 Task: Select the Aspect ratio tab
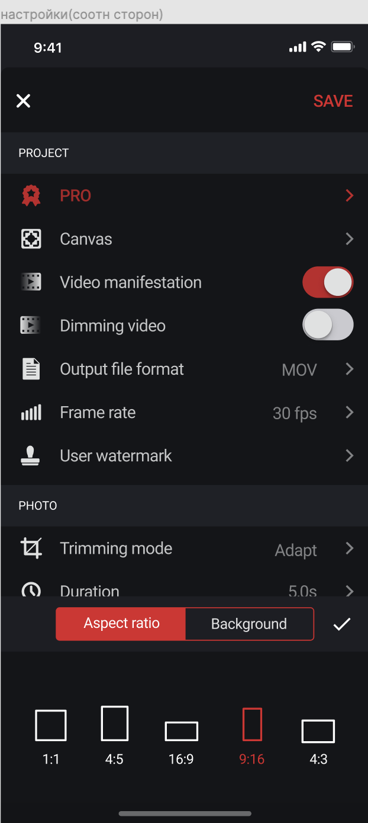pyautogui.click(x=121, y=624)
